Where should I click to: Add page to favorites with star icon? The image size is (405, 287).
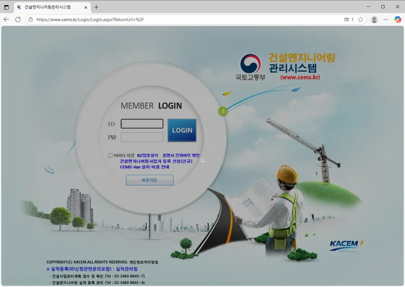360,19
